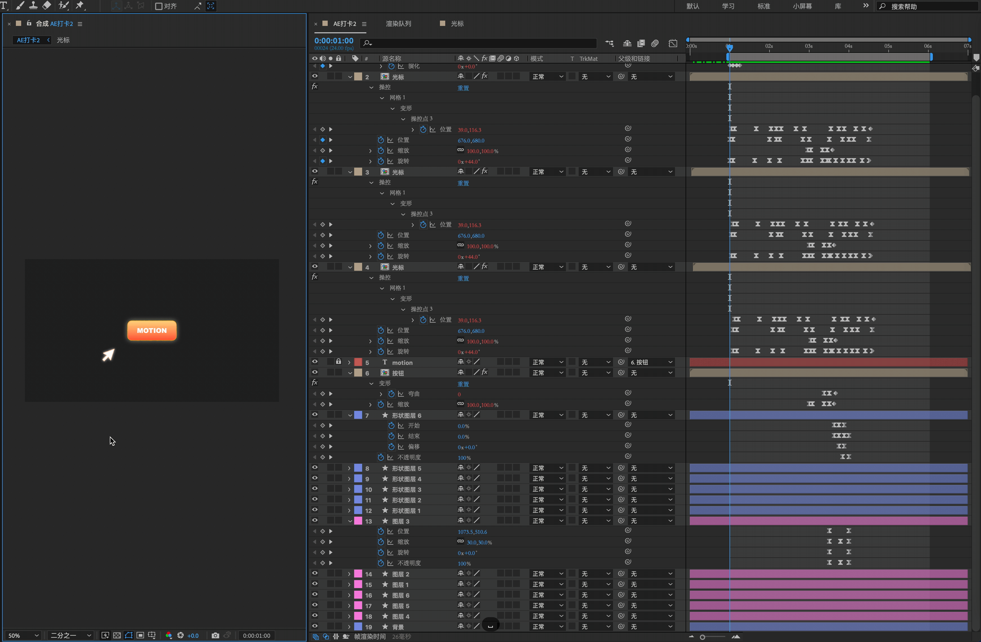Image resolution: width=981 pixels, height=642 pixels.
Task: Open blend mode dropdown for layer 5 motion
Action: tap(547, 362)
